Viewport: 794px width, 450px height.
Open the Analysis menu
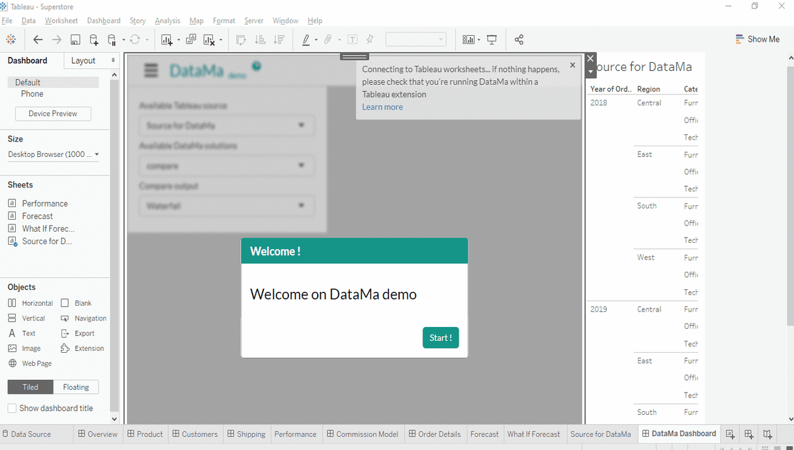(x=167, y=21)
